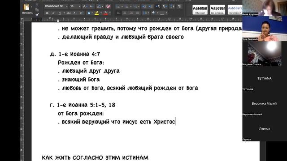This screenshot has height=161, width=287.
Task: Justify paragraph text
Action: [x=138, y=13]
